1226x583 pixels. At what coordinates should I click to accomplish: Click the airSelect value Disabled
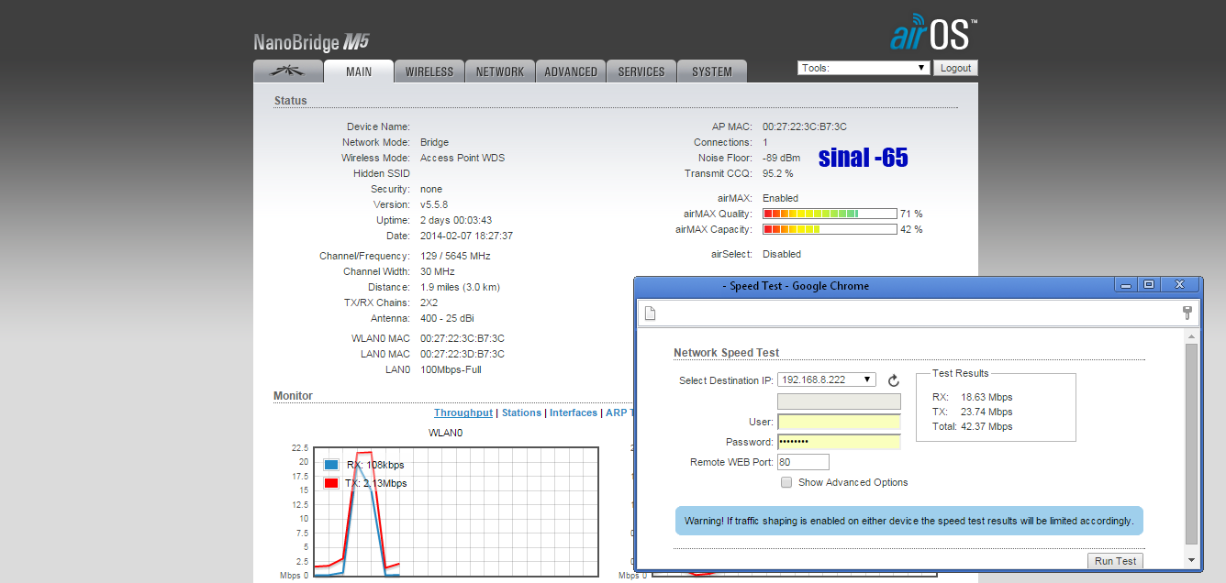tap(782, 254)
